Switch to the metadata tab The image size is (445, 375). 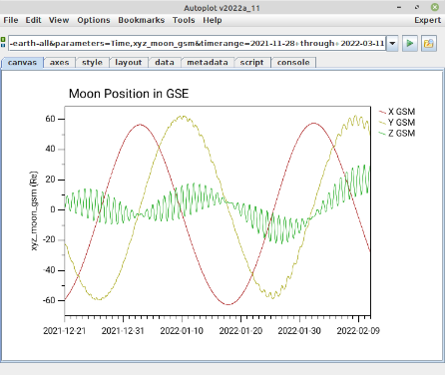pyautogui.click(x=208, y=63)
